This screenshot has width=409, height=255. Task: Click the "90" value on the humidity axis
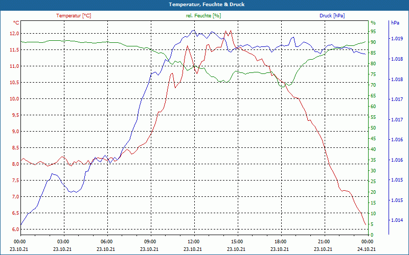click(x=373, y=42)
